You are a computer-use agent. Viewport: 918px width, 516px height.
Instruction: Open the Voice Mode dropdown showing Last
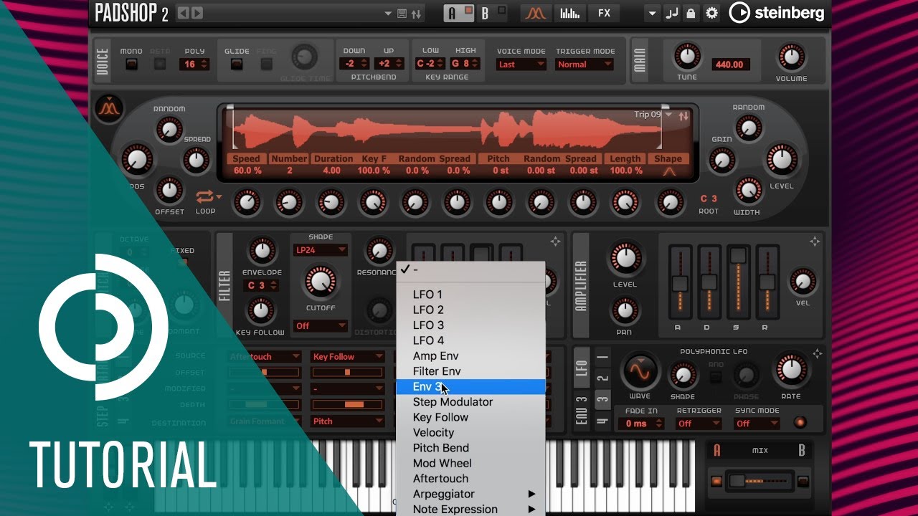pyautogui.click(x=521, y=64)
